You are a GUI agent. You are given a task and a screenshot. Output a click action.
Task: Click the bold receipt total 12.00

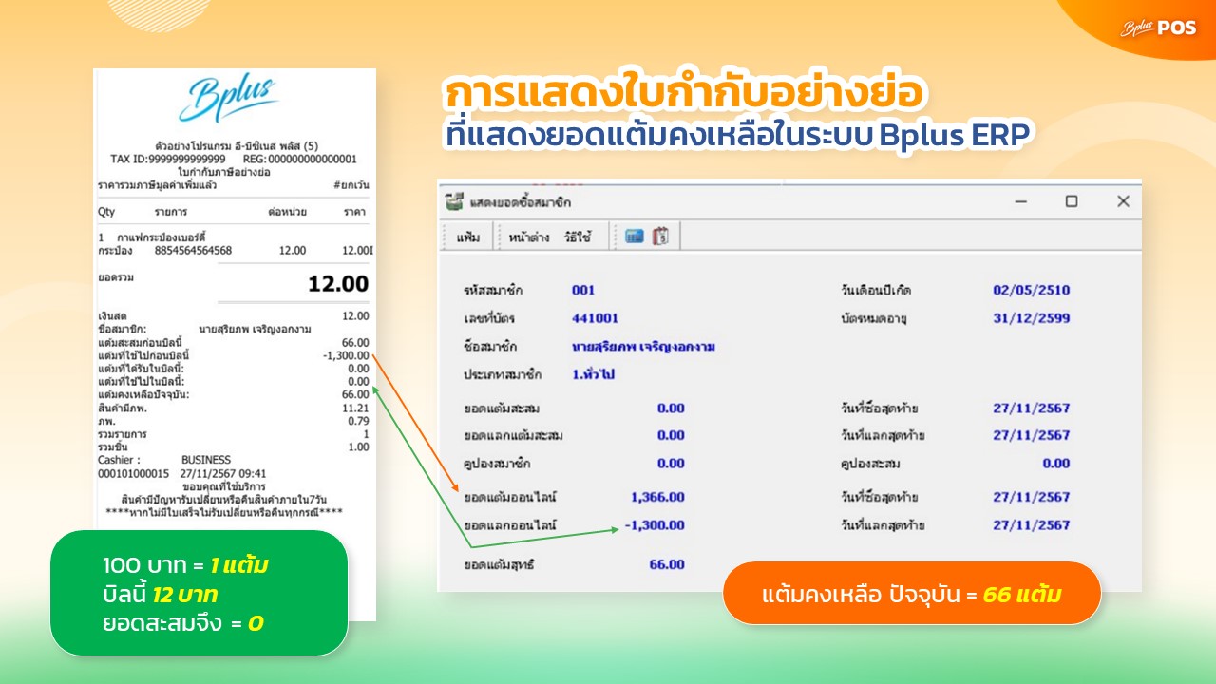tap(338, 283)
